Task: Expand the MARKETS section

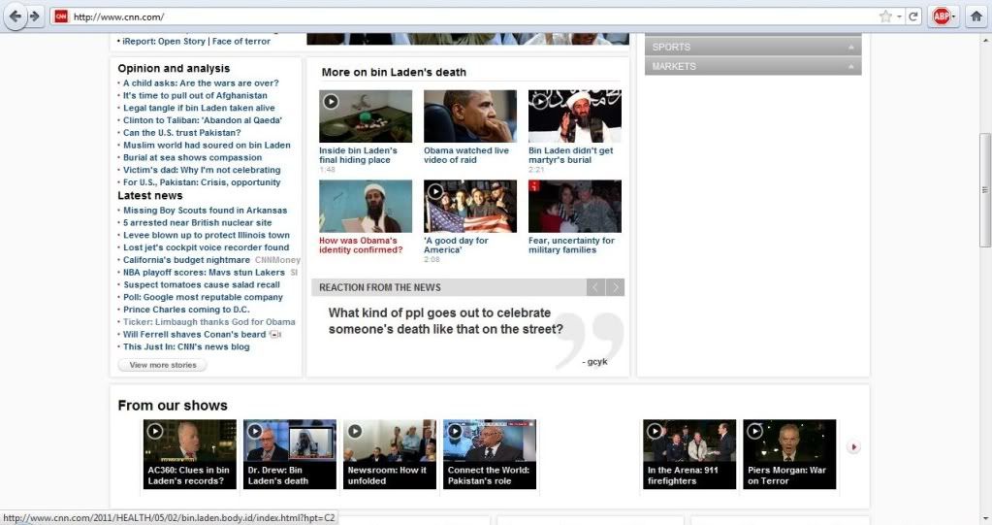Action: point(752,66)
